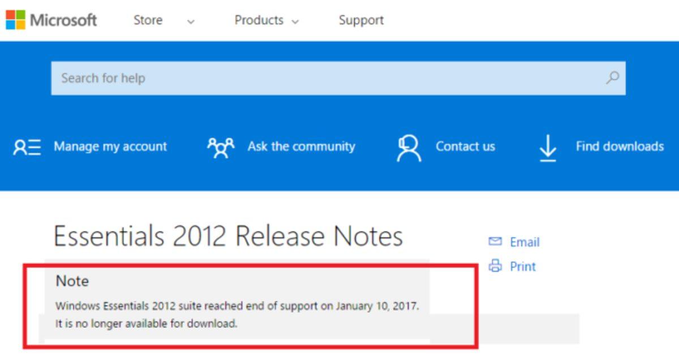Image resolution: width=679 pixels, height=361 pixels.
Task: Open the Store menu label
Action: (x=148, y=20)
